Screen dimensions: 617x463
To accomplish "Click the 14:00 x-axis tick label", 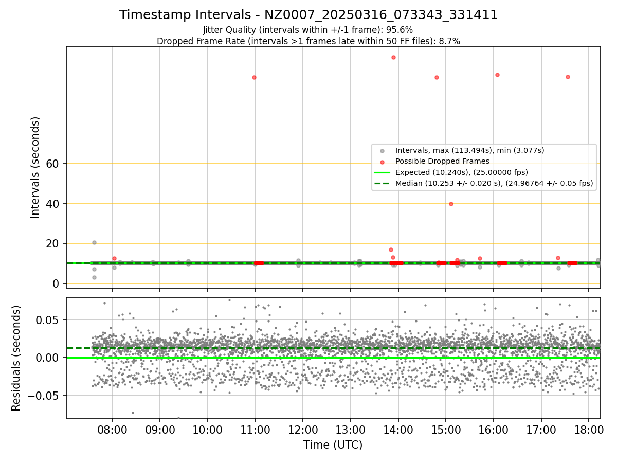I will click(398, 430).
